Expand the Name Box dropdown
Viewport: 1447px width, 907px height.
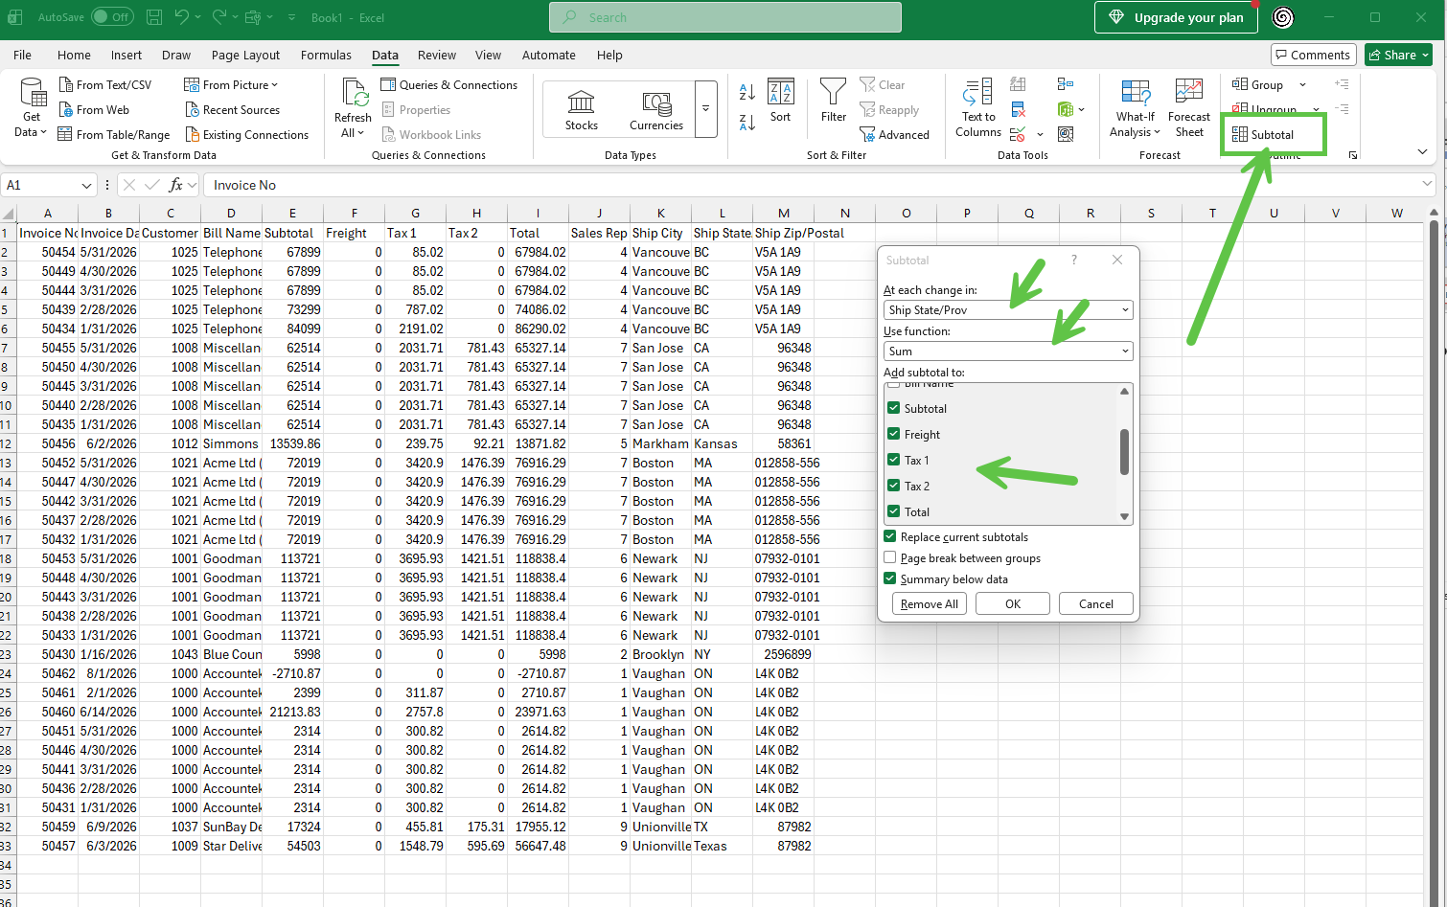pyautogui.click(x=86, y=185)
